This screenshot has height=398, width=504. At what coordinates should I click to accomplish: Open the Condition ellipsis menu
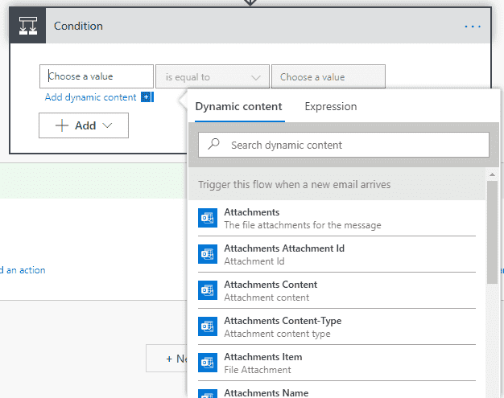473,27
